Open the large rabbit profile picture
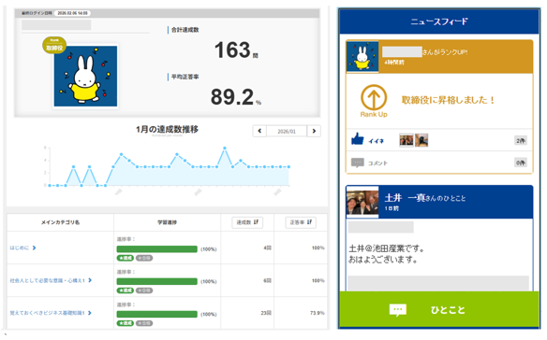This screenshot has height=340, width=547. tap(85, 77)
